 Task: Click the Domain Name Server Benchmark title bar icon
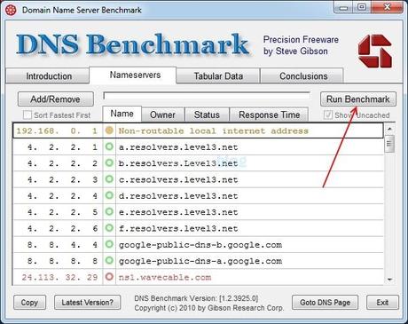11,10
